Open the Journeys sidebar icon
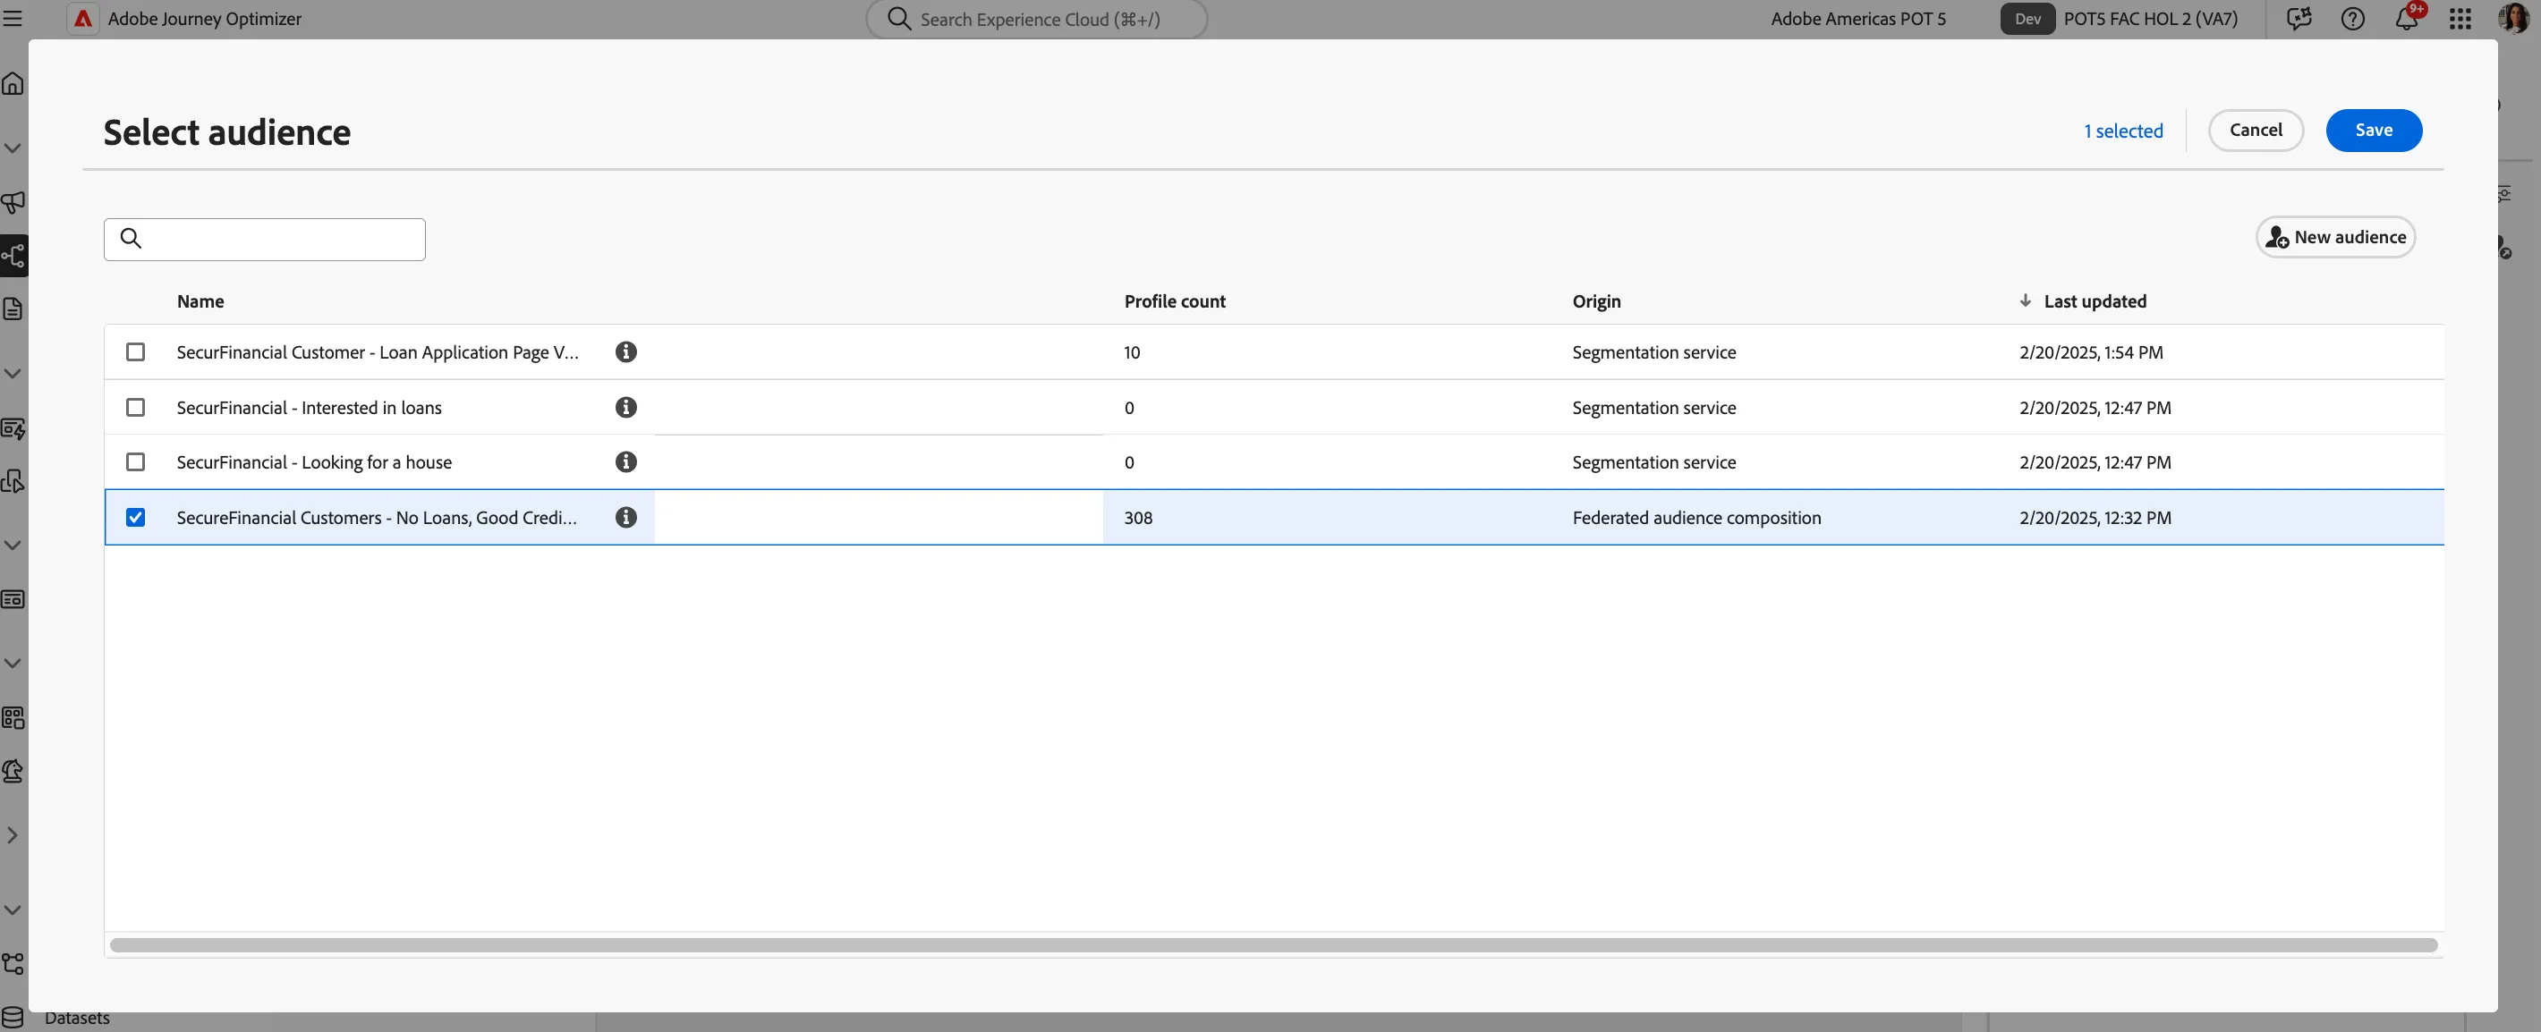The height and width of the screenshot is (1032, 2541). pyautogui.click(x=13, y=257)
